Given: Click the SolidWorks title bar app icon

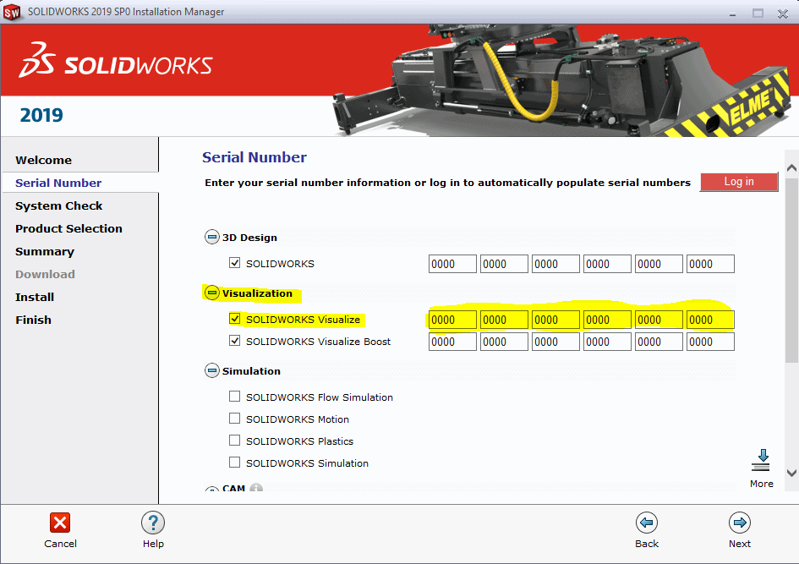Looking at the screenshot, I should tap(12, 12).
